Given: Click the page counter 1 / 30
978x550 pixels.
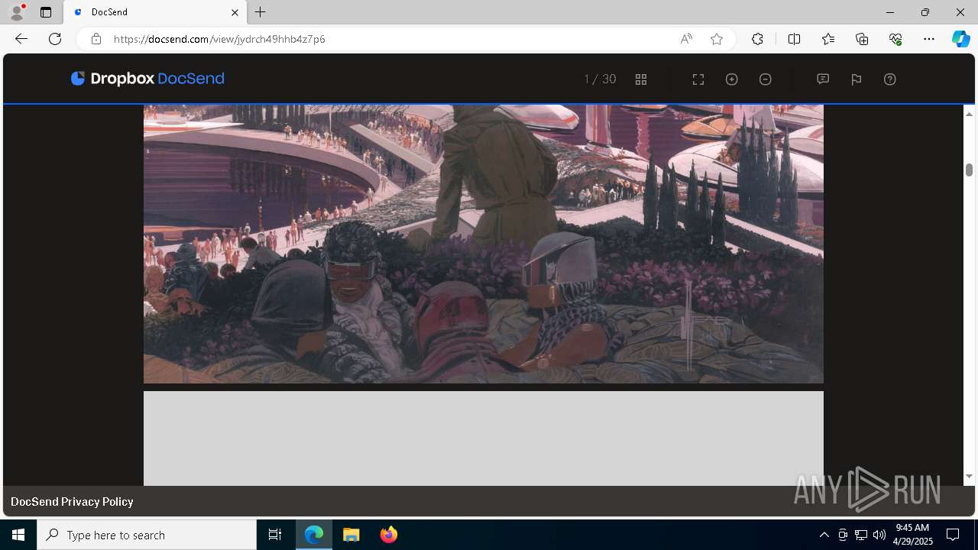Looking at the screenshot, I should pyautogui.click(x=600, y=79).
